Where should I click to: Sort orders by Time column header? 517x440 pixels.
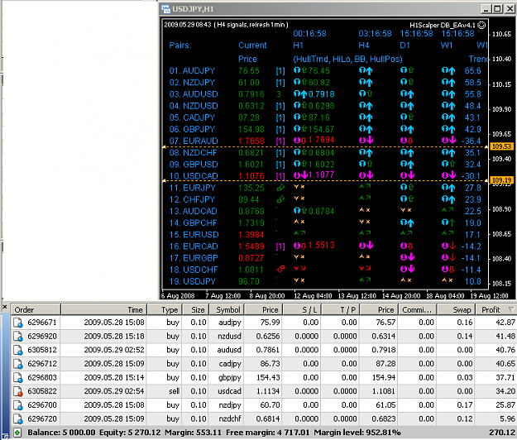104,310
